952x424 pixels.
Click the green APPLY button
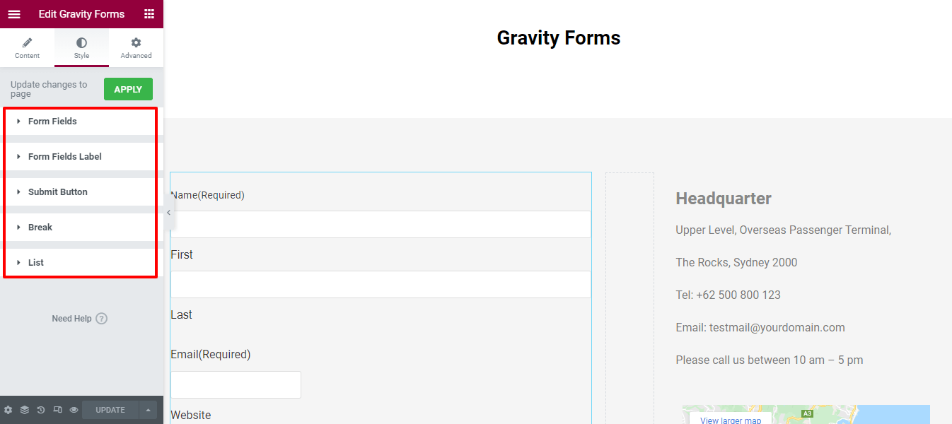pos(128,89)
